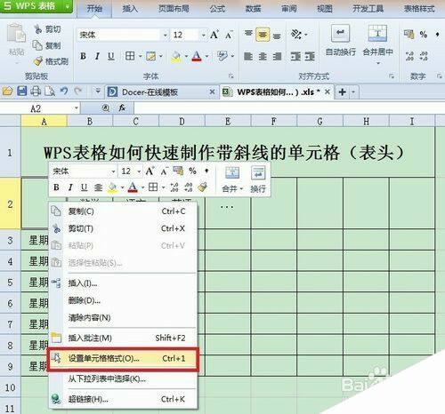Click the ribbon red font color button
Screen dimensions: 445x414
(x=197, y=56)
